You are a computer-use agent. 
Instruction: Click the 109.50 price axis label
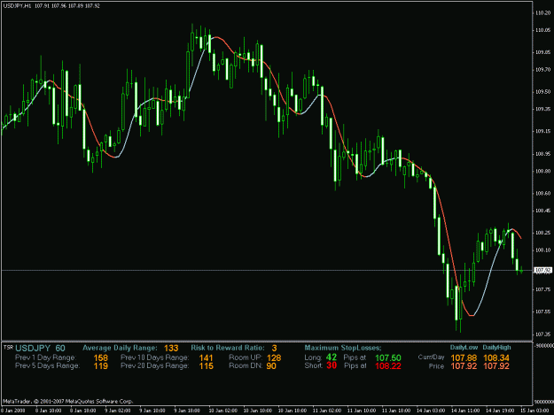coord(543,92)
